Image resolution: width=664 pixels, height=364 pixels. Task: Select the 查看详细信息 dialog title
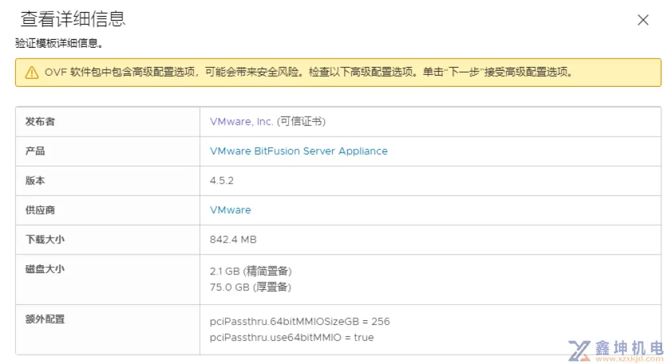(73, 19)
